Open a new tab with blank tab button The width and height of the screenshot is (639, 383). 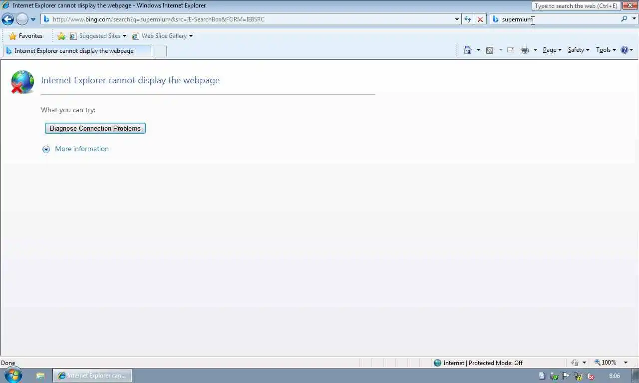coord(159,51)
